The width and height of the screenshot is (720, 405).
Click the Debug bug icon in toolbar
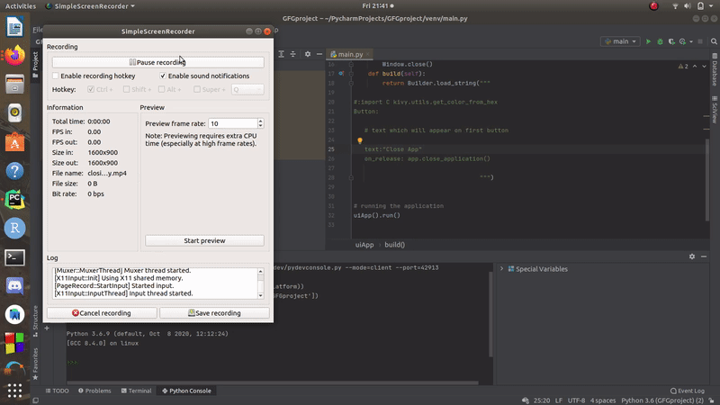pos(660,41)
